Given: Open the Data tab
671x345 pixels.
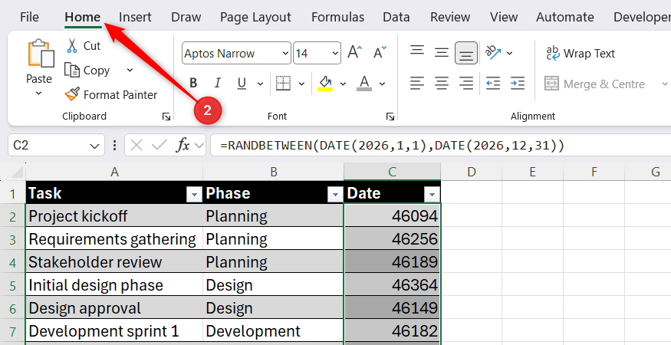Looking at the screenshot, I should tap(396, 17).
